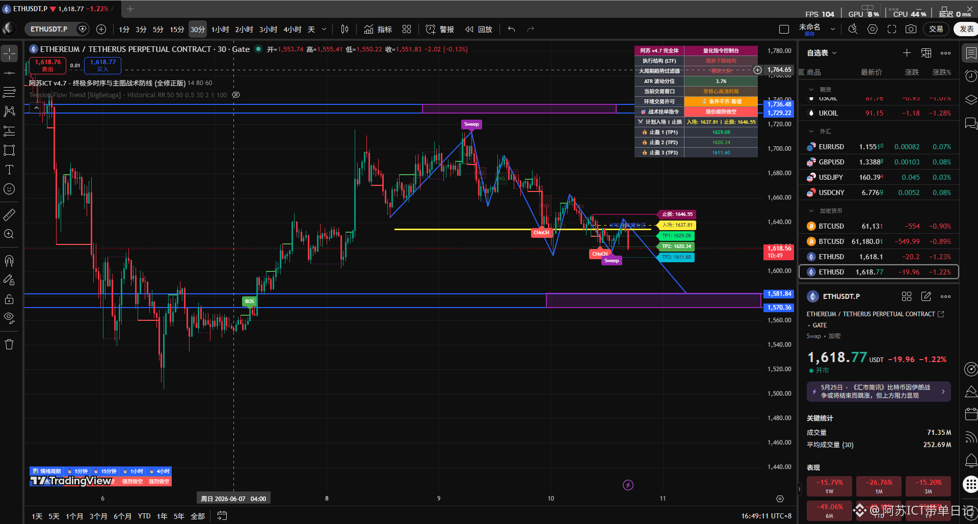Open the alerts clock panel in the sidebar
Screen dimensions: 978x524
pos(971,76)
